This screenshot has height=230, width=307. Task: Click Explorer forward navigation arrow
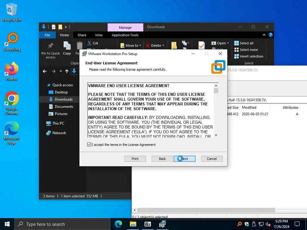(54, 71)
